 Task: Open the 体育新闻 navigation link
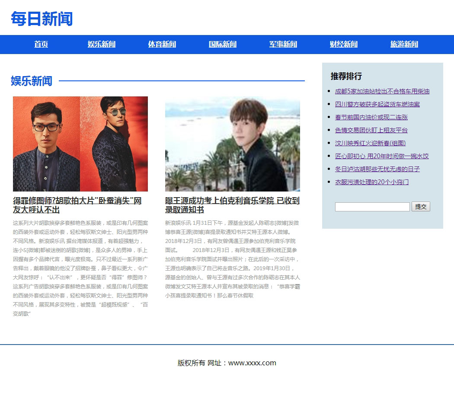(x=162, y=44)
